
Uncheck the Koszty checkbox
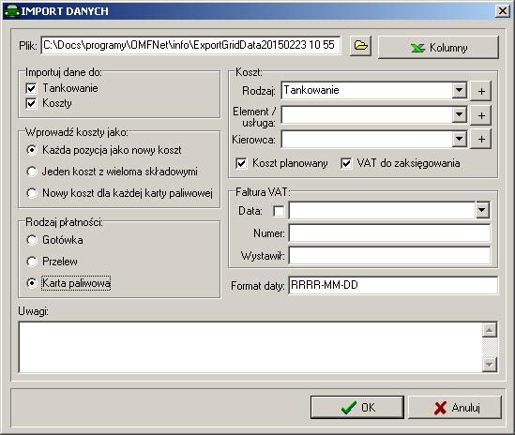click(x=31, y=103)
